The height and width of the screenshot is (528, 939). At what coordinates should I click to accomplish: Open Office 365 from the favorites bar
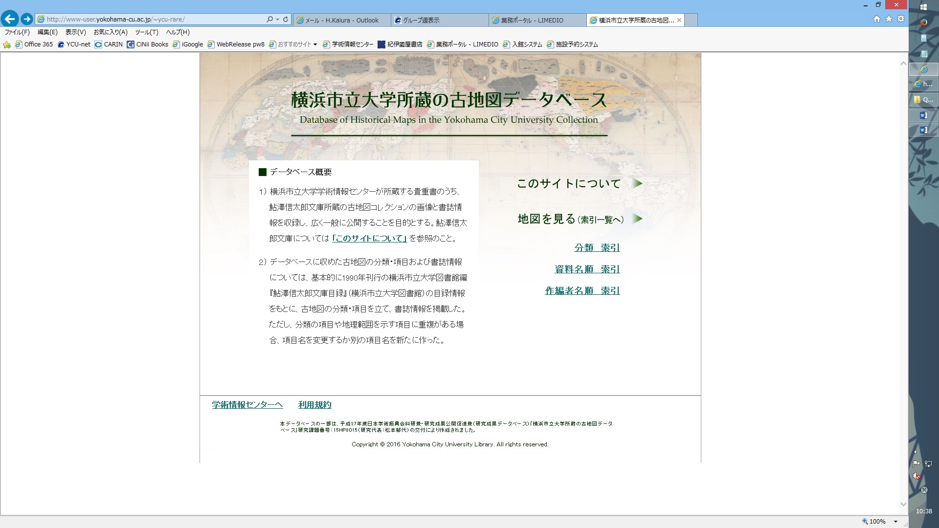(33, 44)
